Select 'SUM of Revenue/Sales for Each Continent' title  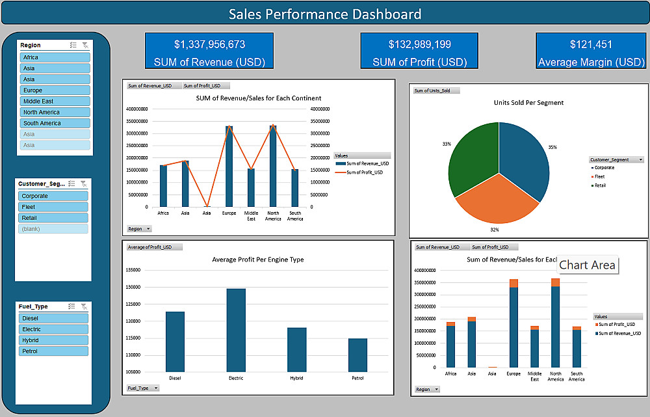[x=258, y=98]
